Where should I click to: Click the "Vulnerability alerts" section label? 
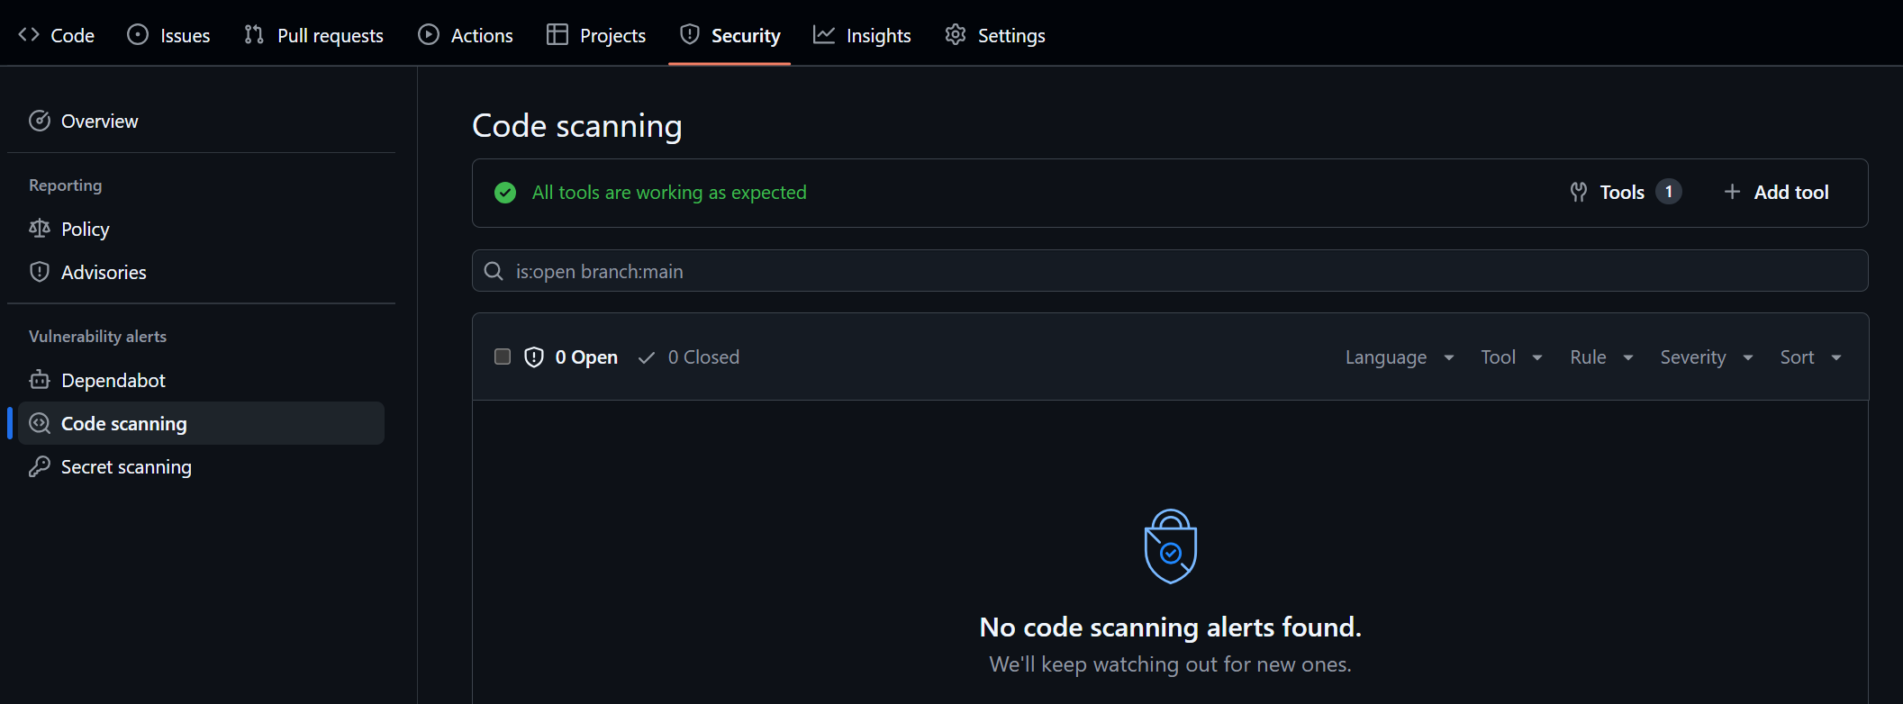pyautogui.click(x=97, y=336)
